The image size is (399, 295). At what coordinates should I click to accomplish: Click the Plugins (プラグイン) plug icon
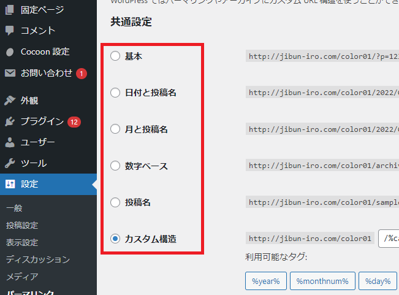tap(10, 121)
